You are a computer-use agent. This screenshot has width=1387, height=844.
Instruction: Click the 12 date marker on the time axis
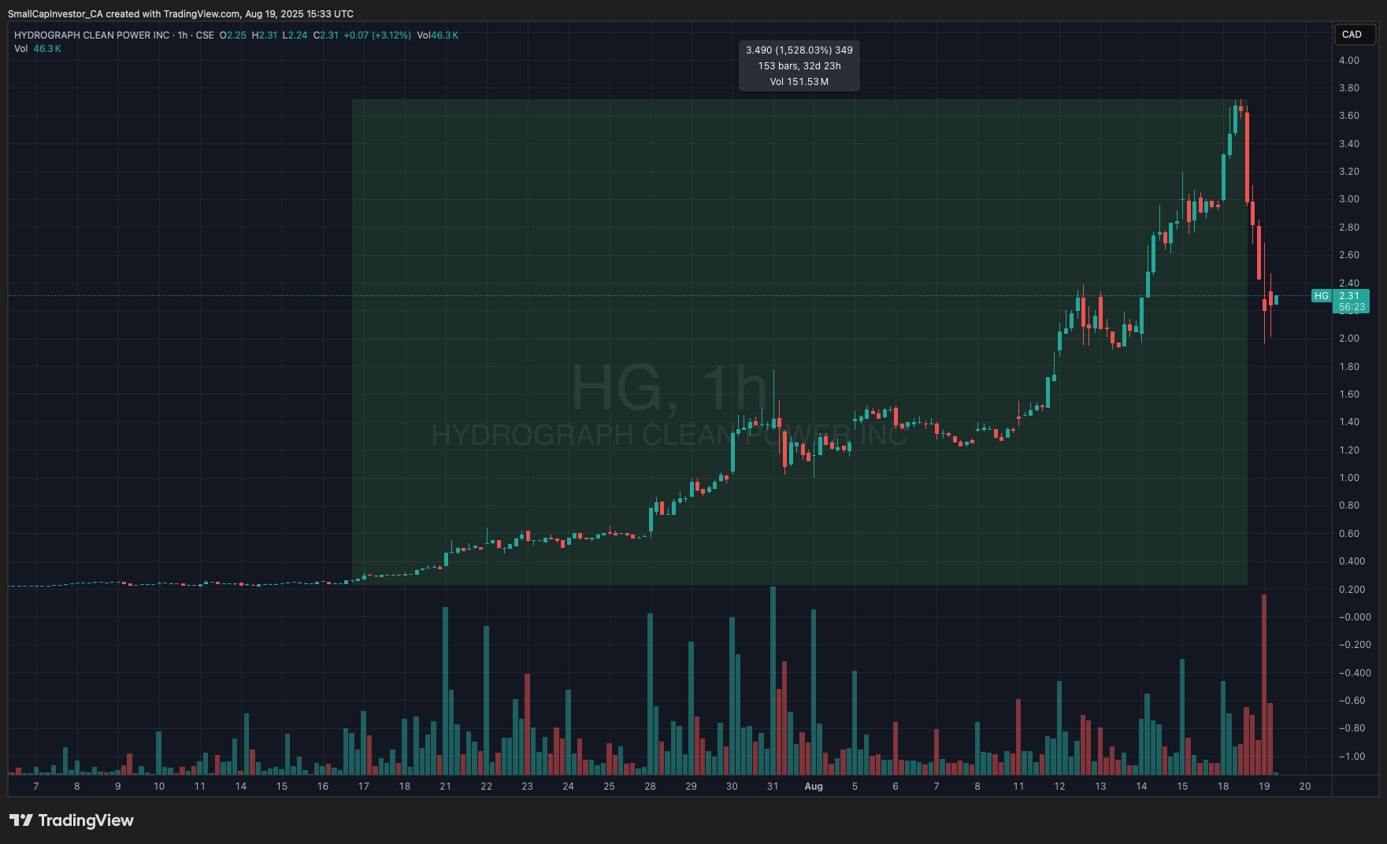1059,787
